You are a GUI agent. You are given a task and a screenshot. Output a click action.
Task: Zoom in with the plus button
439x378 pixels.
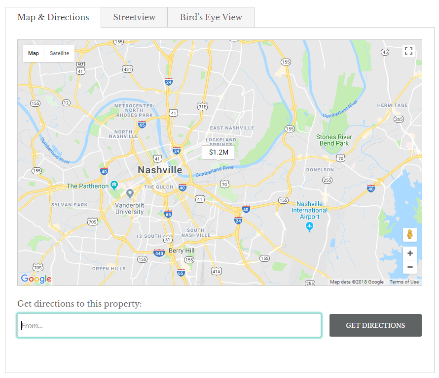tap(410, 253)
